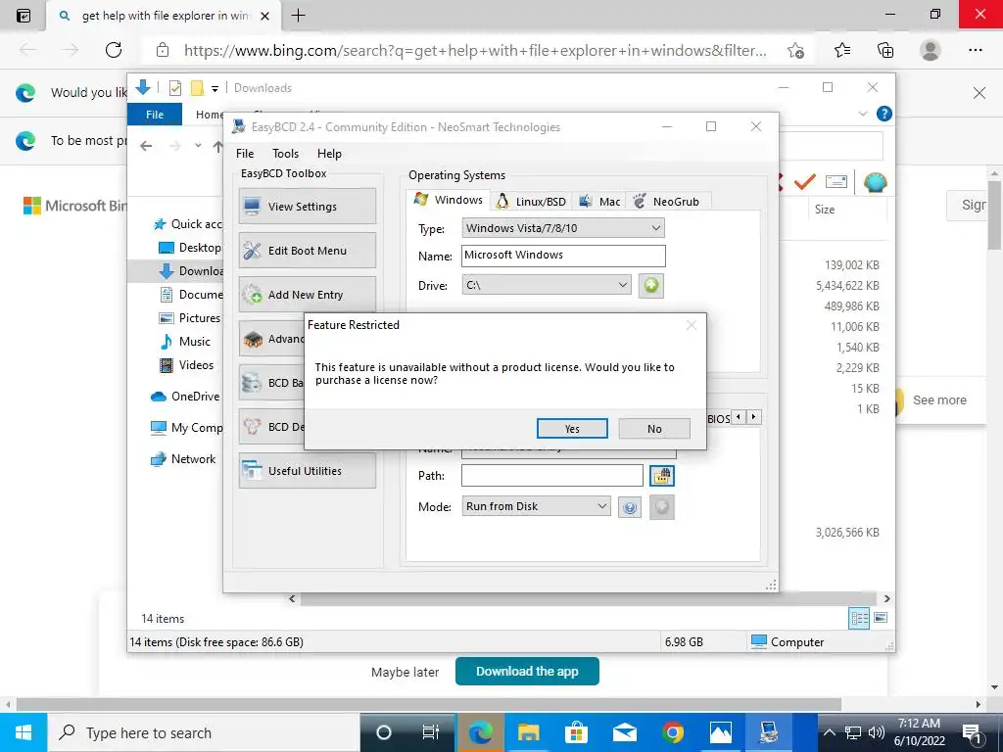
Task: Open File tab in Downloads Explorer window
Action: pos(155,115)
